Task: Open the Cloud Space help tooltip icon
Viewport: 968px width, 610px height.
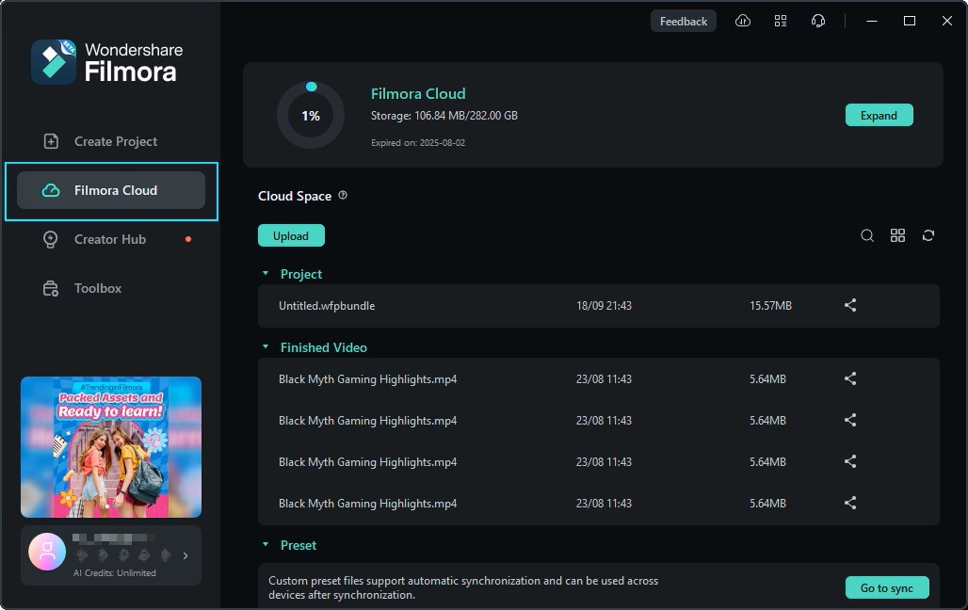Action: coord(343,194)
